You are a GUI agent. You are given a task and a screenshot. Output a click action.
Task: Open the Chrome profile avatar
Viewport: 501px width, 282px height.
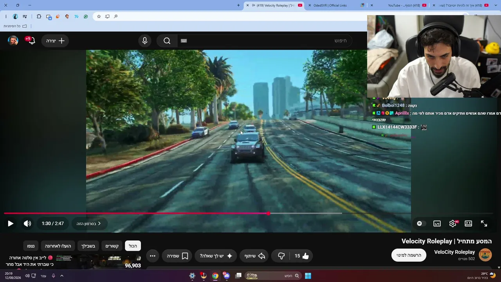15,16
